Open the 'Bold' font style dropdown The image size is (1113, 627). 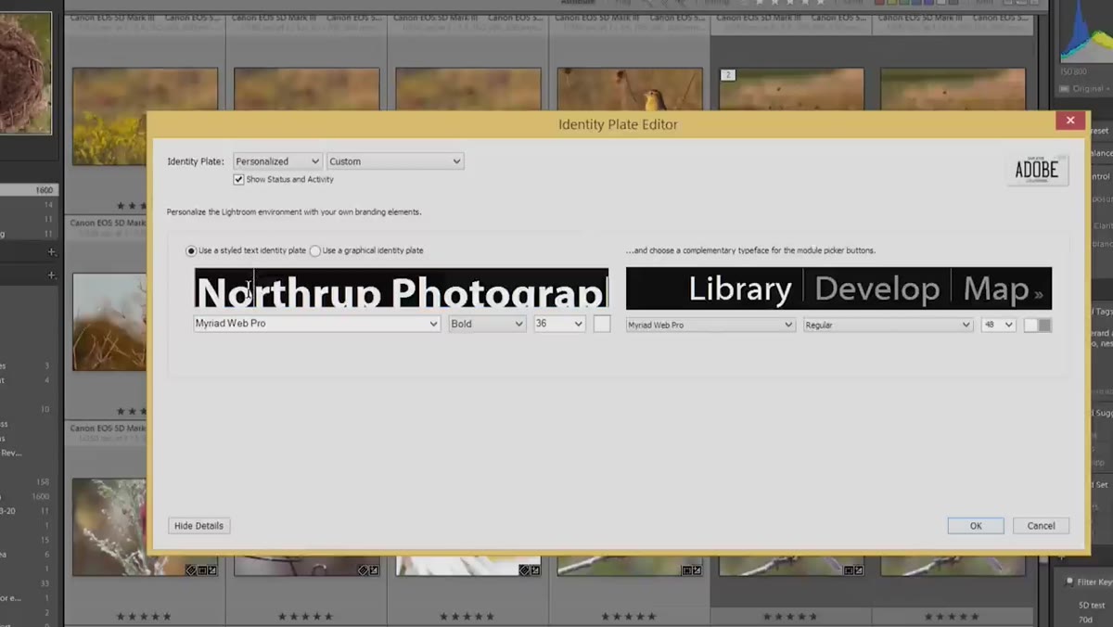point(487,324)
